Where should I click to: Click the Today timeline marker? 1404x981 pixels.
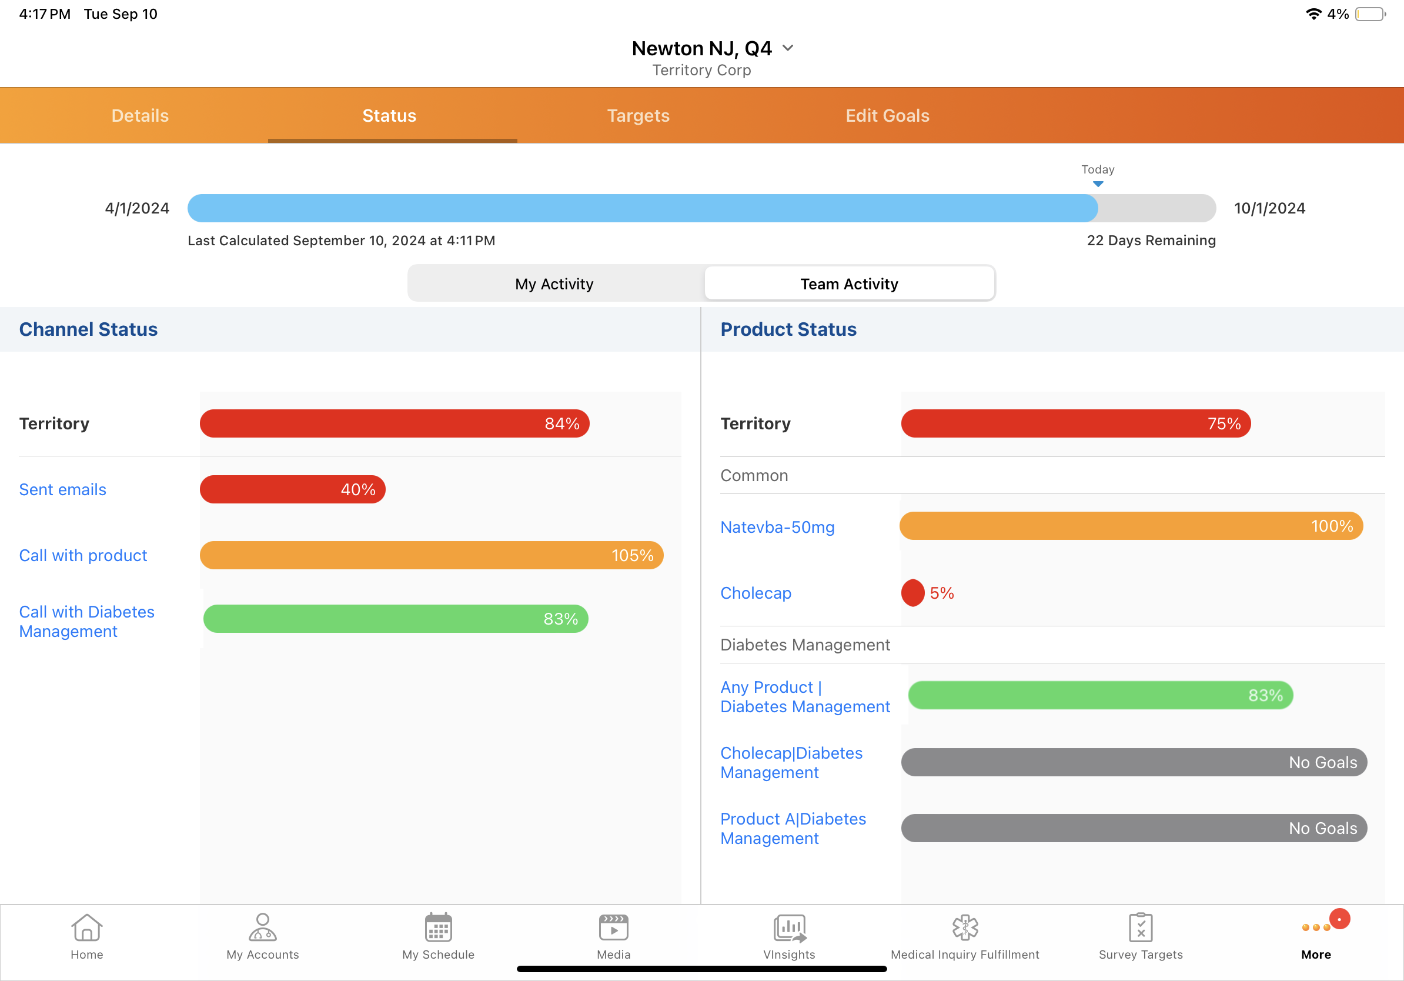[x=1098, y=183]
